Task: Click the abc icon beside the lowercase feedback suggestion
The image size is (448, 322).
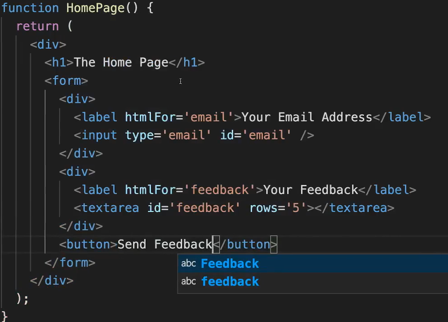Action: click(x=188, y=281)
